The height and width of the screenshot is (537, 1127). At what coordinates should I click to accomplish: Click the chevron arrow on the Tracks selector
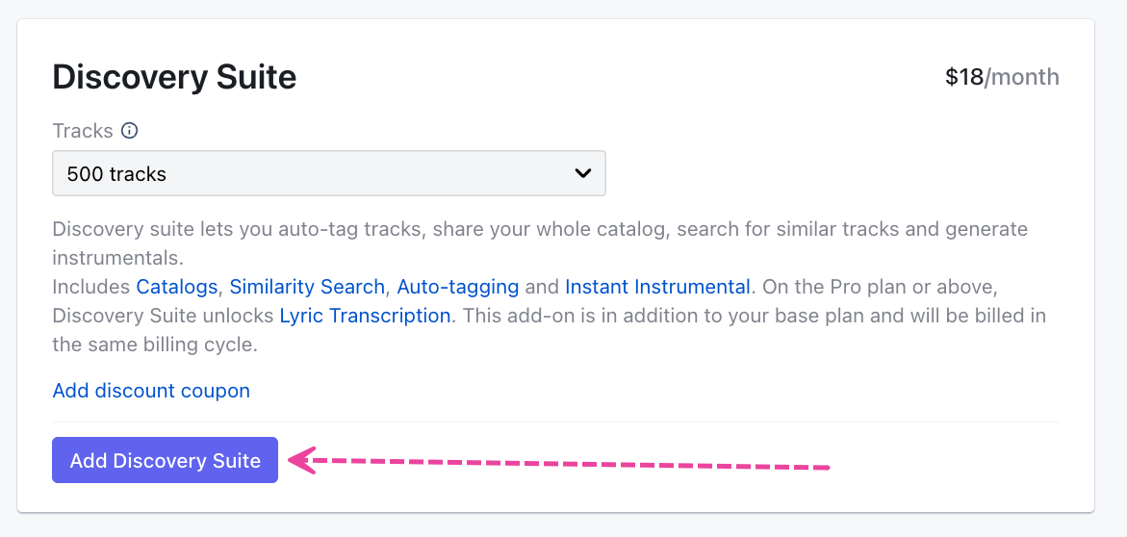pyautogui.click(x=582, y=173)
